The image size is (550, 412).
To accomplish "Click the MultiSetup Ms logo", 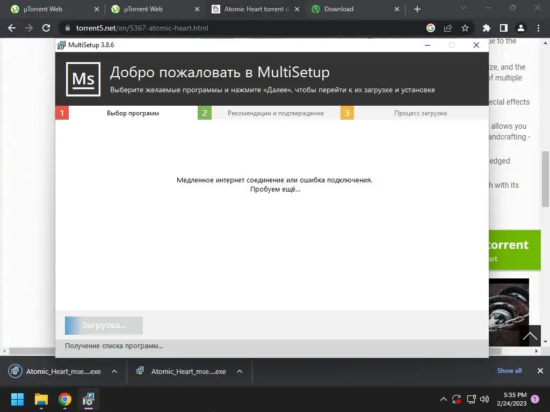I will pos(83,79).
